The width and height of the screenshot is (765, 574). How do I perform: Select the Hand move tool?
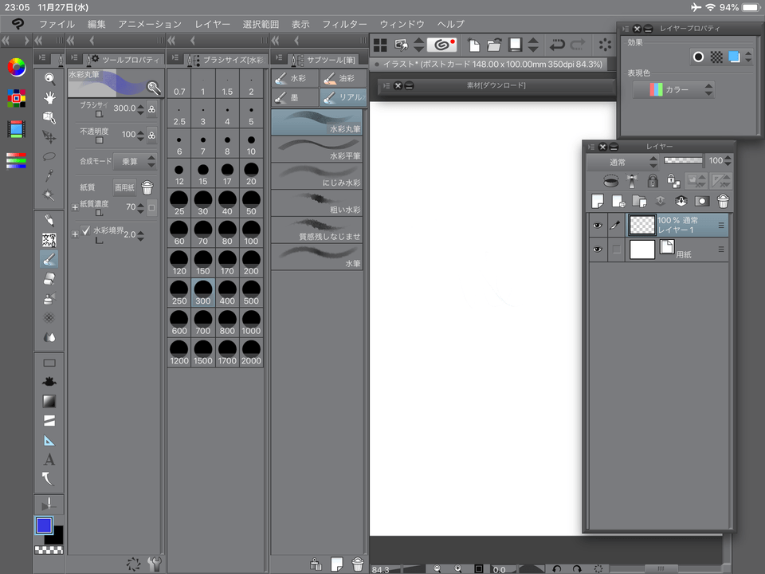49,97
